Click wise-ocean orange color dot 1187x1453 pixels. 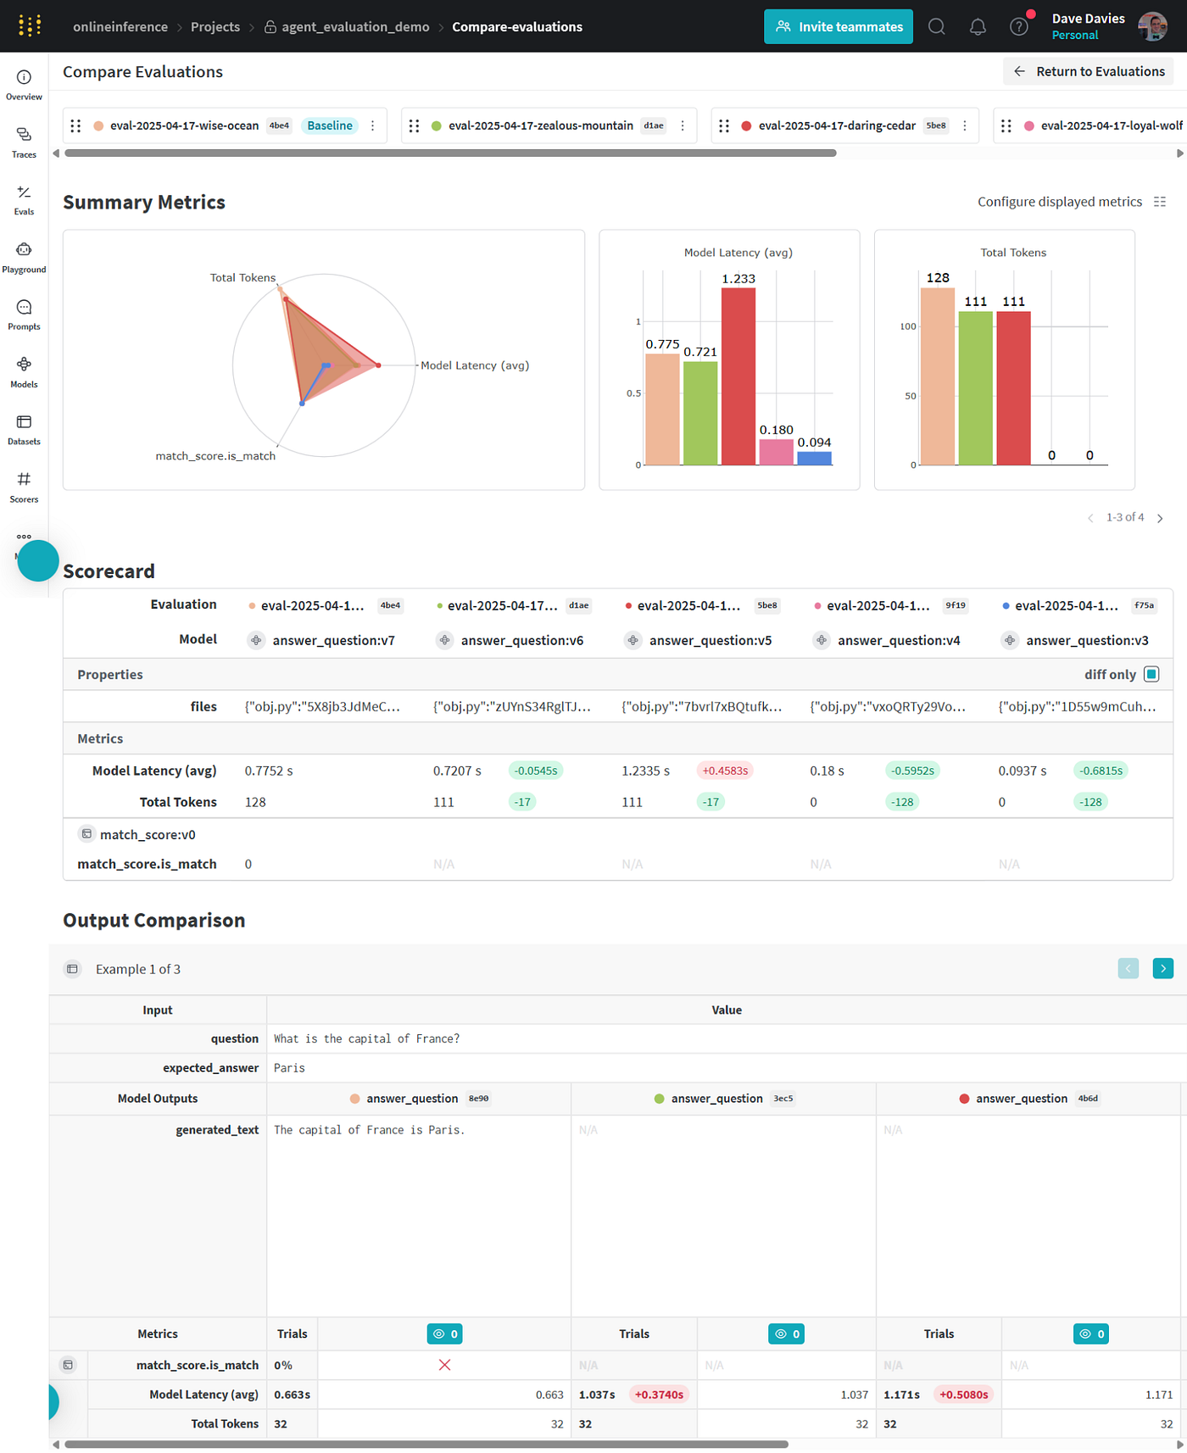pyautogui.click(x=98, y=125)
